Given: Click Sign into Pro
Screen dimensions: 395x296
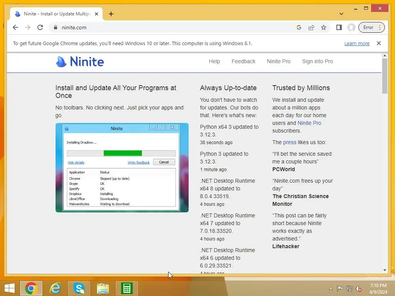Looking at the screenshot, I should [x=318, y=61].
